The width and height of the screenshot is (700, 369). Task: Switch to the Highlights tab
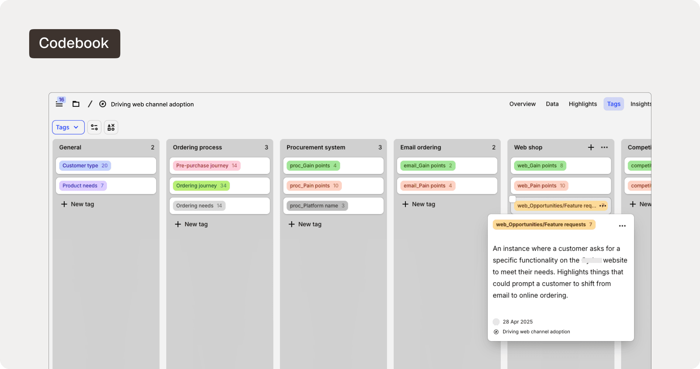[x=583, y=104]
